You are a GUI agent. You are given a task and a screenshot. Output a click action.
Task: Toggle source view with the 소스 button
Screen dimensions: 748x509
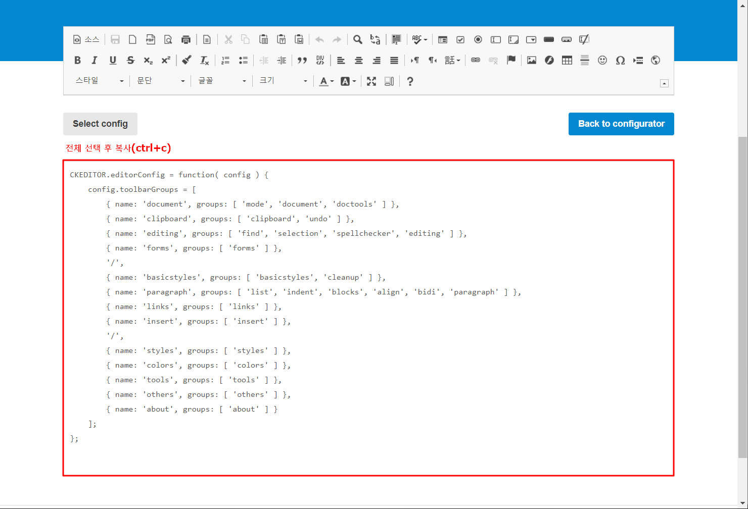tap(86, 39)
